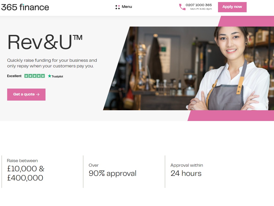274x206 pixels.
Task: Click the Get a quote button
Action: coord(26,94)
